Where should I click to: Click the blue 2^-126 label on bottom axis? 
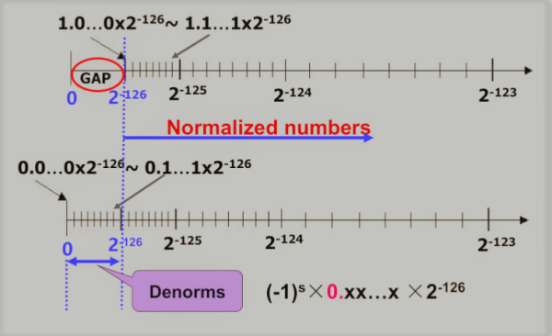tap(125, 244)
